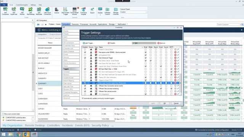Viewport: 244px width, 137px height.
Task: Expand the NetScalers view dropdown
Action: [127, 24]
